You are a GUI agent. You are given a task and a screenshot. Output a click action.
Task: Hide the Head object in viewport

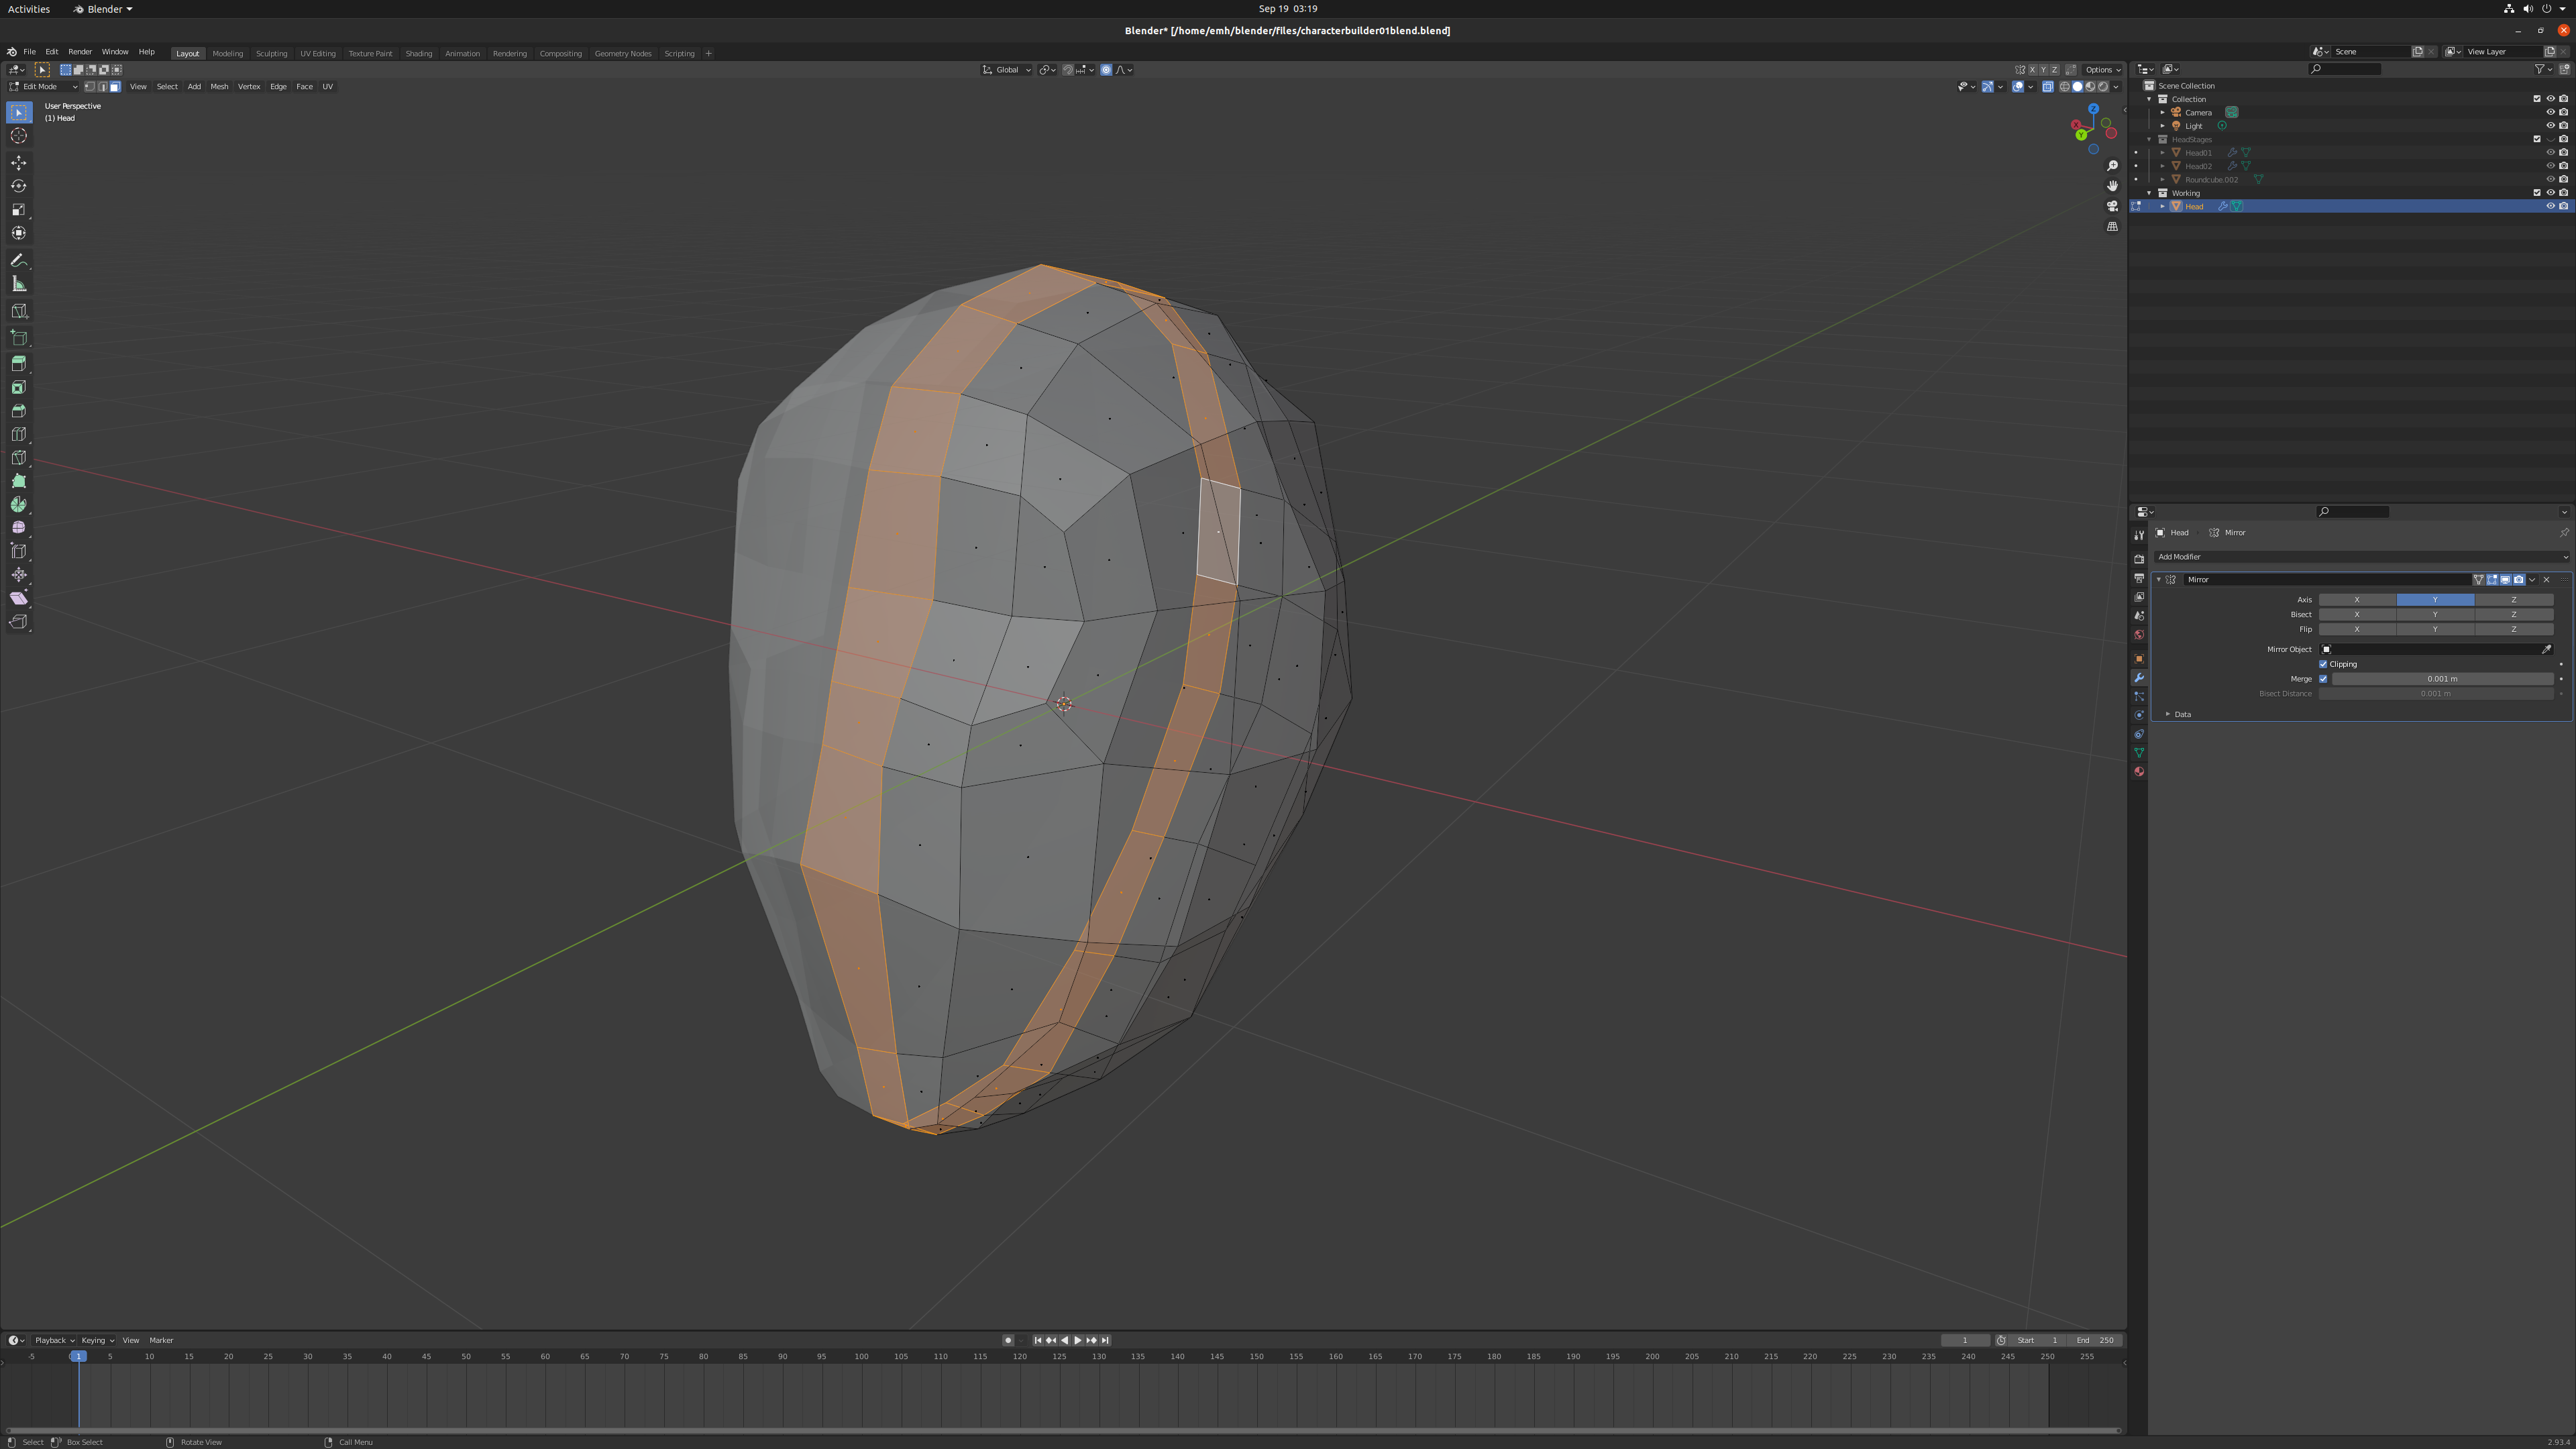tap(2550, 207)
